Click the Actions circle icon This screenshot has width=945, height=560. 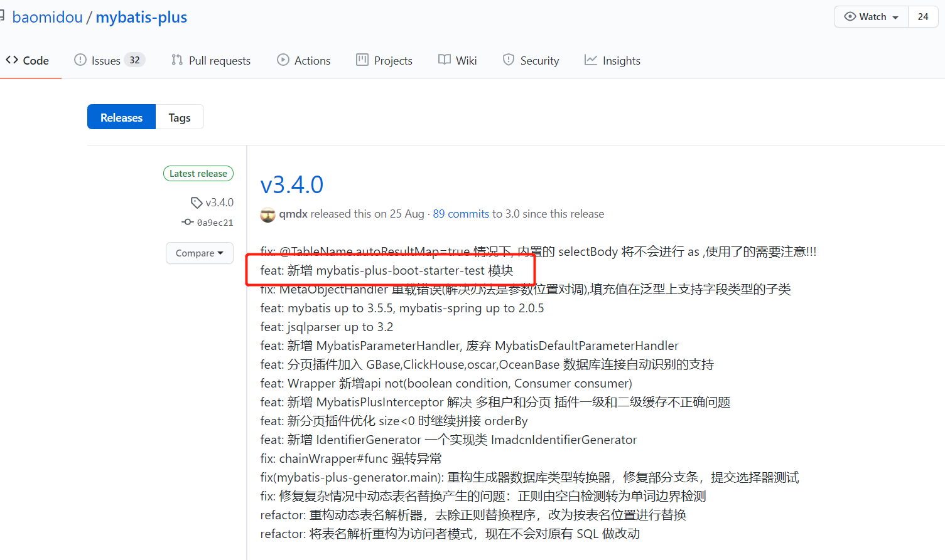click(283, 60)
